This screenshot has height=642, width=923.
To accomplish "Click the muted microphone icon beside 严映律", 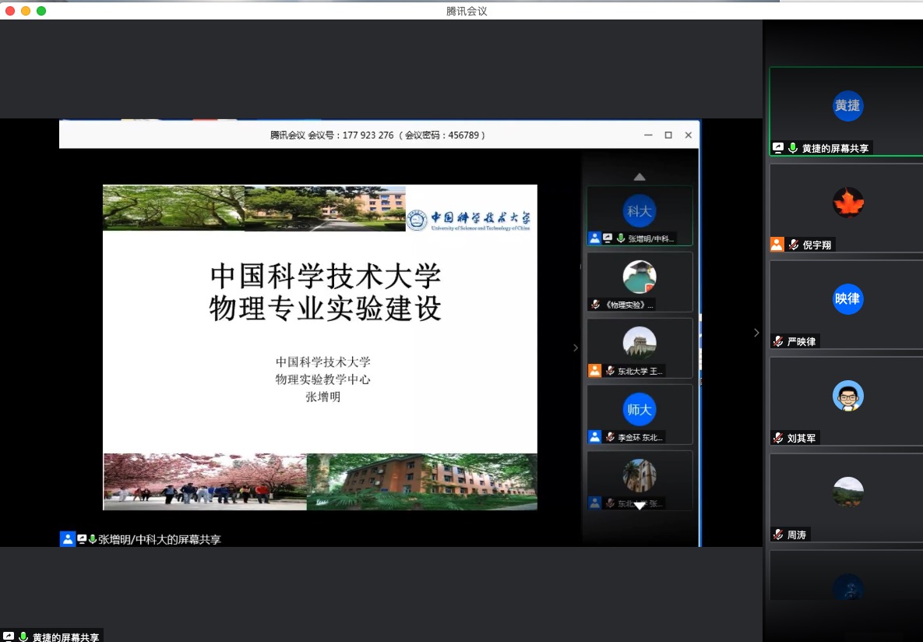I will (x=777, y=342).
